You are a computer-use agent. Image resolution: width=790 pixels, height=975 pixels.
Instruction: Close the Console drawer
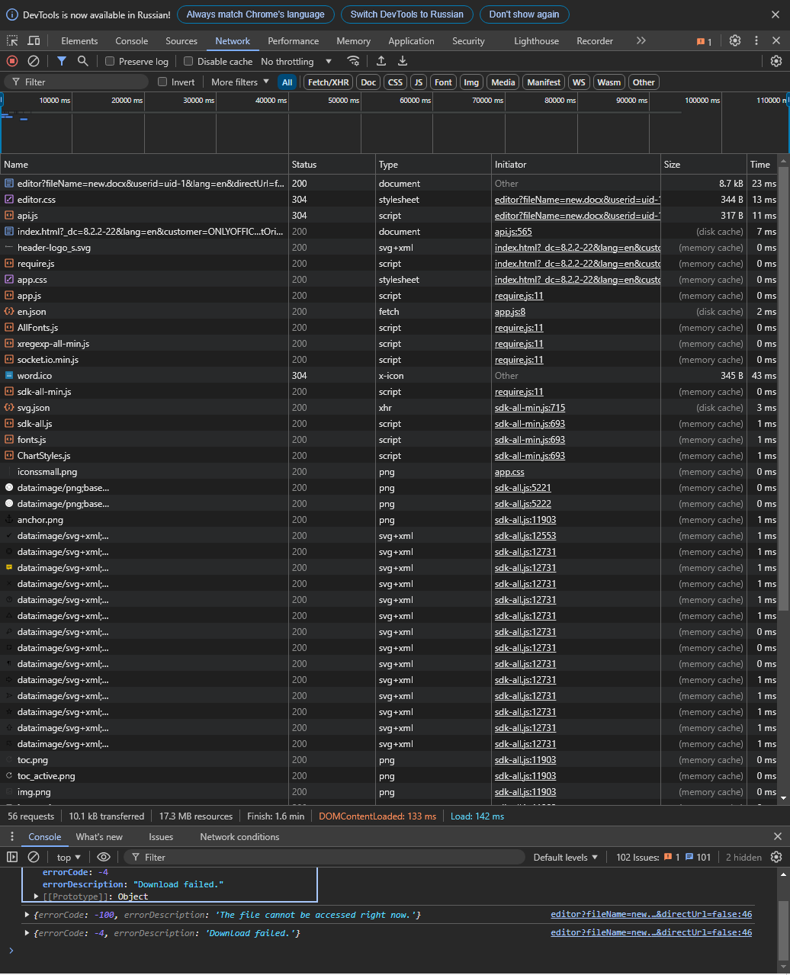click(777, 837)
